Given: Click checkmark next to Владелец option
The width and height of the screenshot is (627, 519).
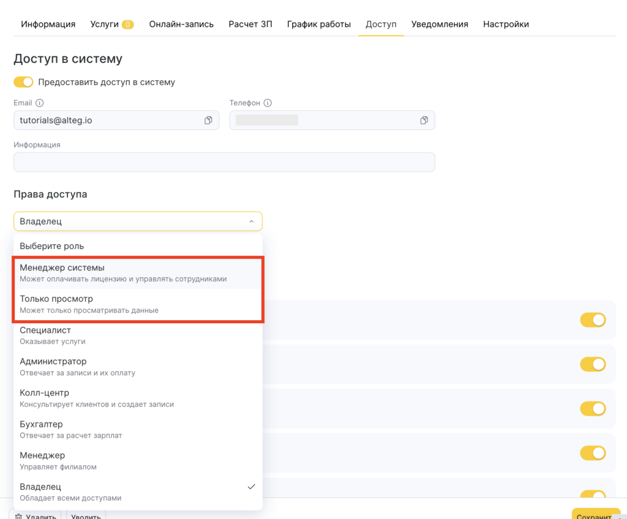Looking at the screenshot, I should [251, 487].
